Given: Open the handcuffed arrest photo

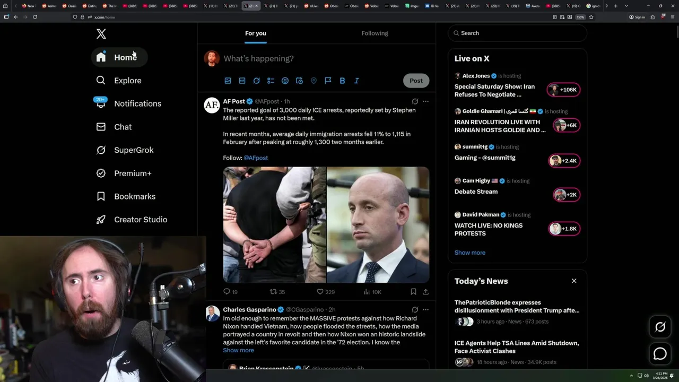Looking at the screenshot, I should (274, 225).
